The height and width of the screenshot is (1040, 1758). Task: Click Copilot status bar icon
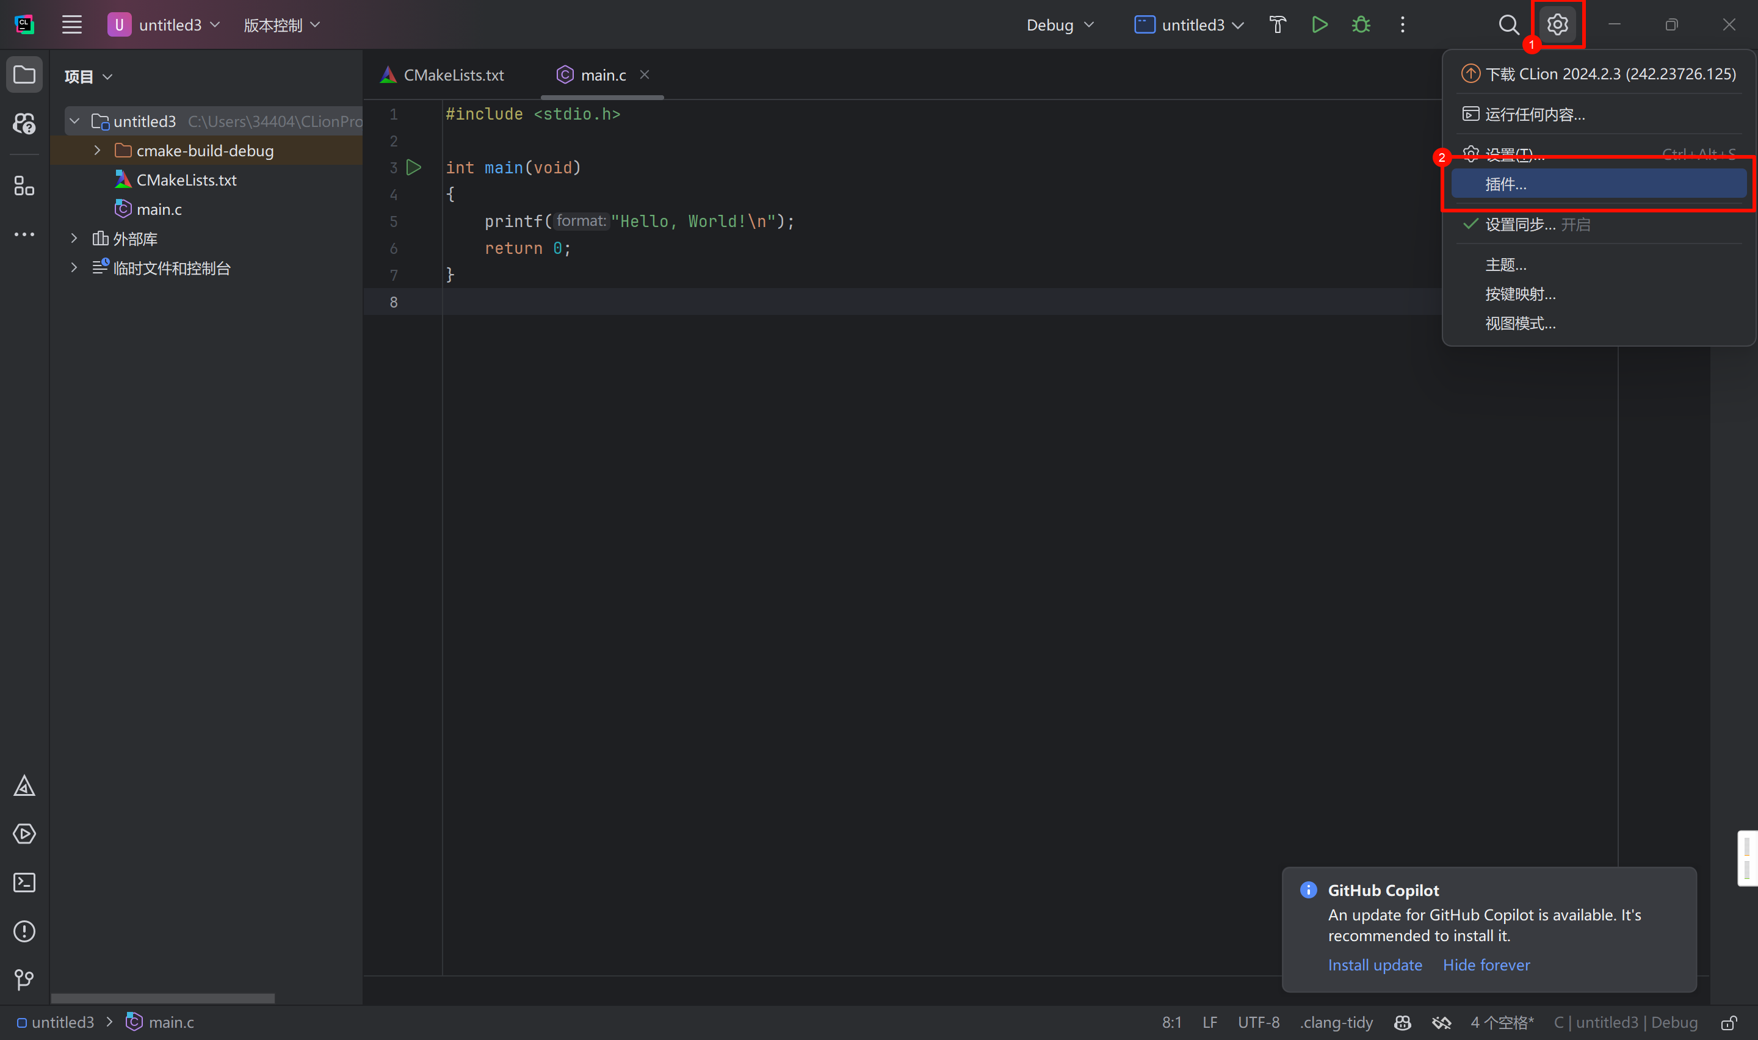[x=1403, y=1022]
